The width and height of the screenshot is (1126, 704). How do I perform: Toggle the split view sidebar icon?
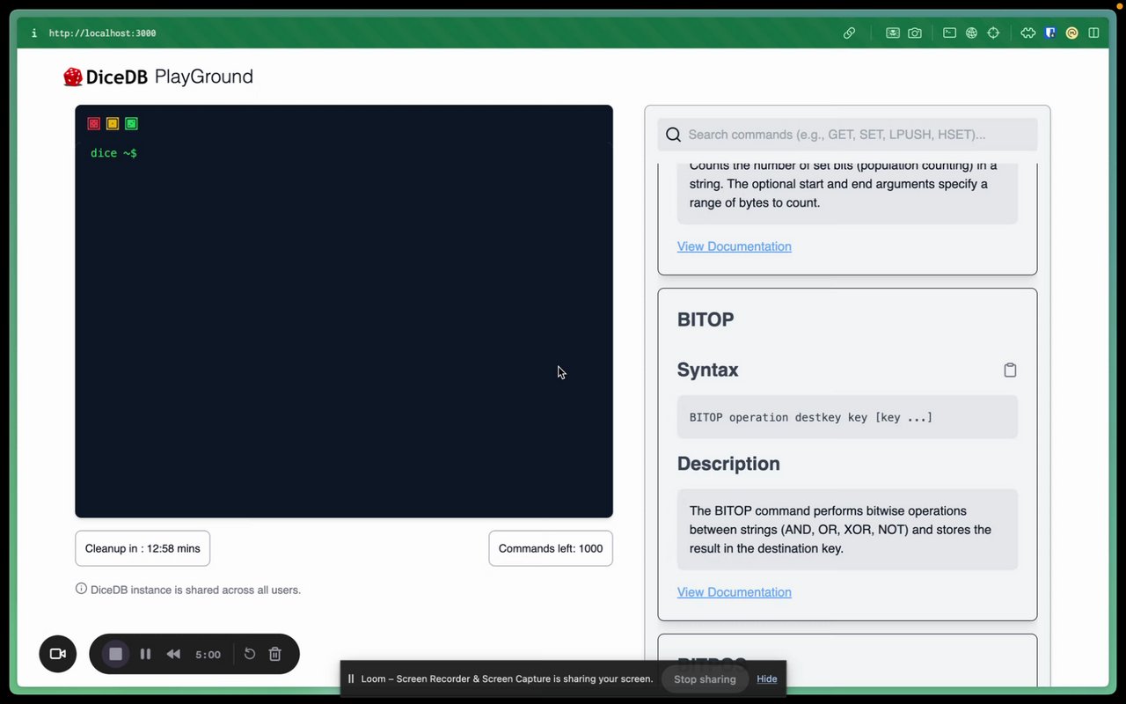pos(1093,33)
